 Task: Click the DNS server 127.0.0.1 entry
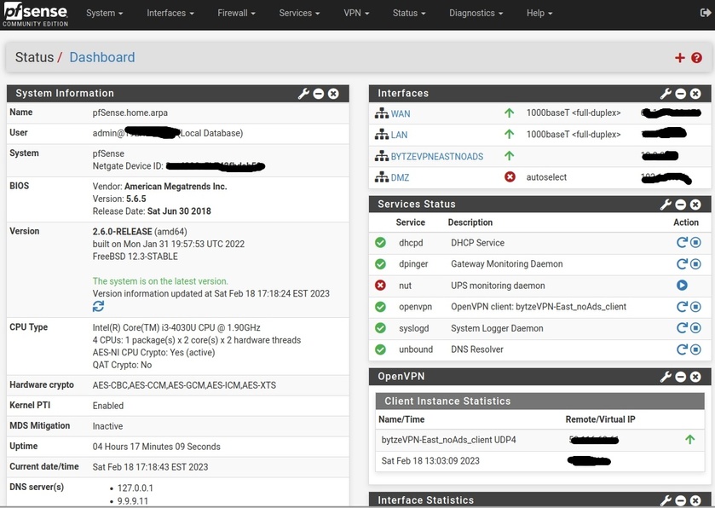pos(135,488)
